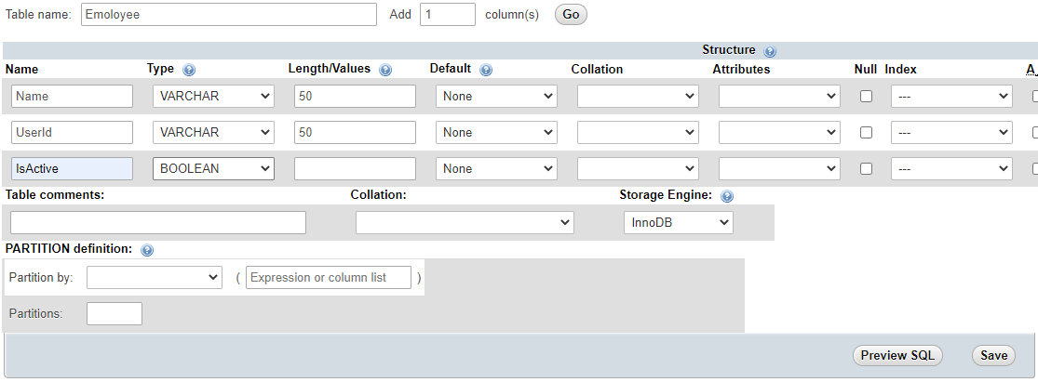Click the Go button to add columns

[571, 15]
